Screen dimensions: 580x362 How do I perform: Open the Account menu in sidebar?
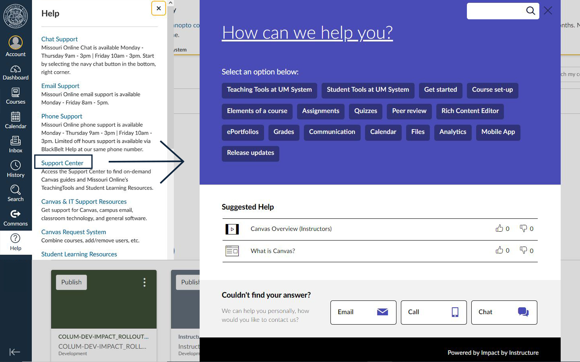coord(16,46)
